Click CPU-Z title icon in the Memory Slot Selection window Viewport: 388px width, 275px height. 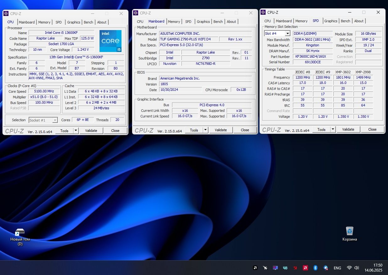[263, 12]
